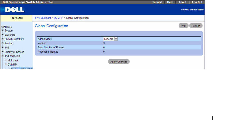Click the Print button
Screen dimensions: 233x120
click(184, 26)
